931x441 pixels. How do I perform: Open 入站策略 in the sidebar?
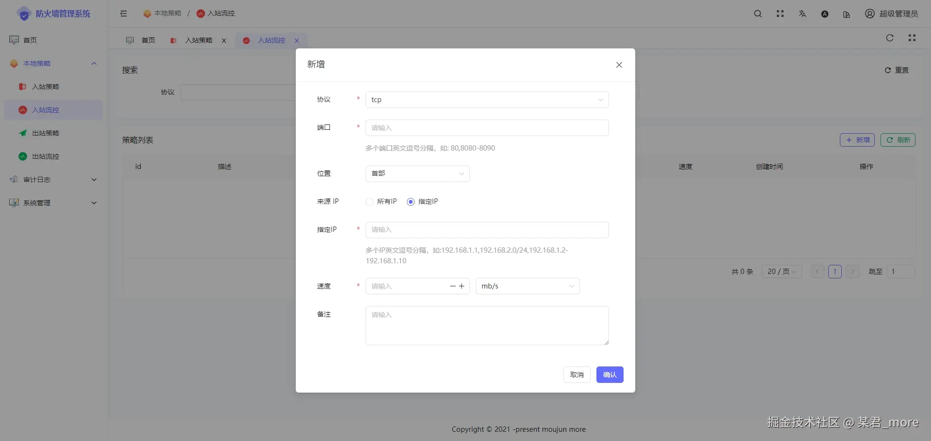coord(53,87)
